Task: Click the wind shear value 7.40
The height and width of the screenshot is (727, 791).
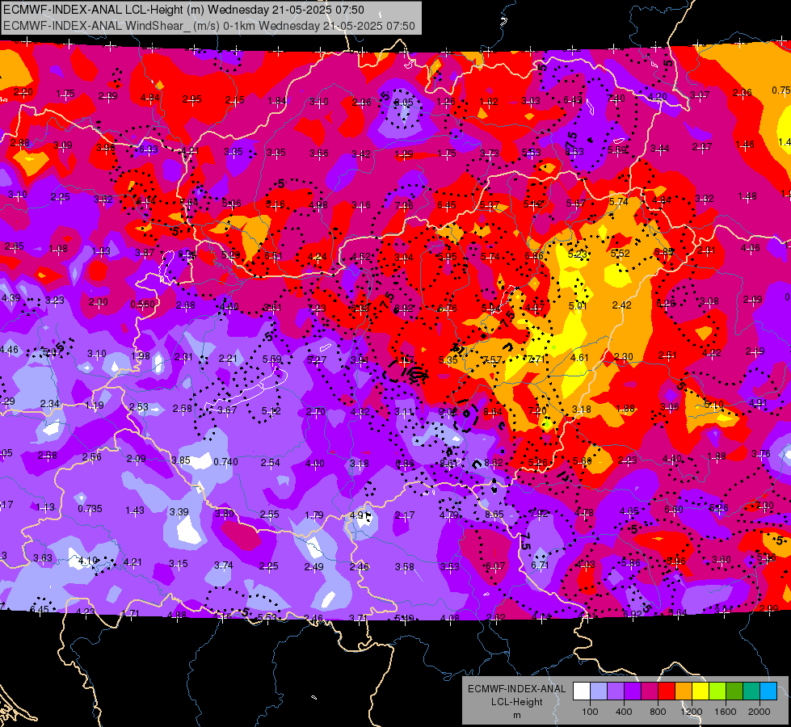Action: 616,99
